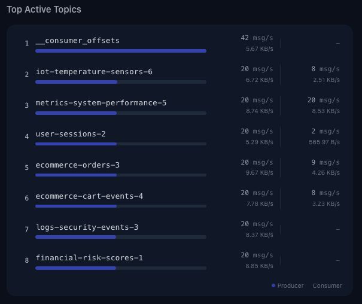
Task: Click the Top Active Topics heading
Action: pos(44,10)
